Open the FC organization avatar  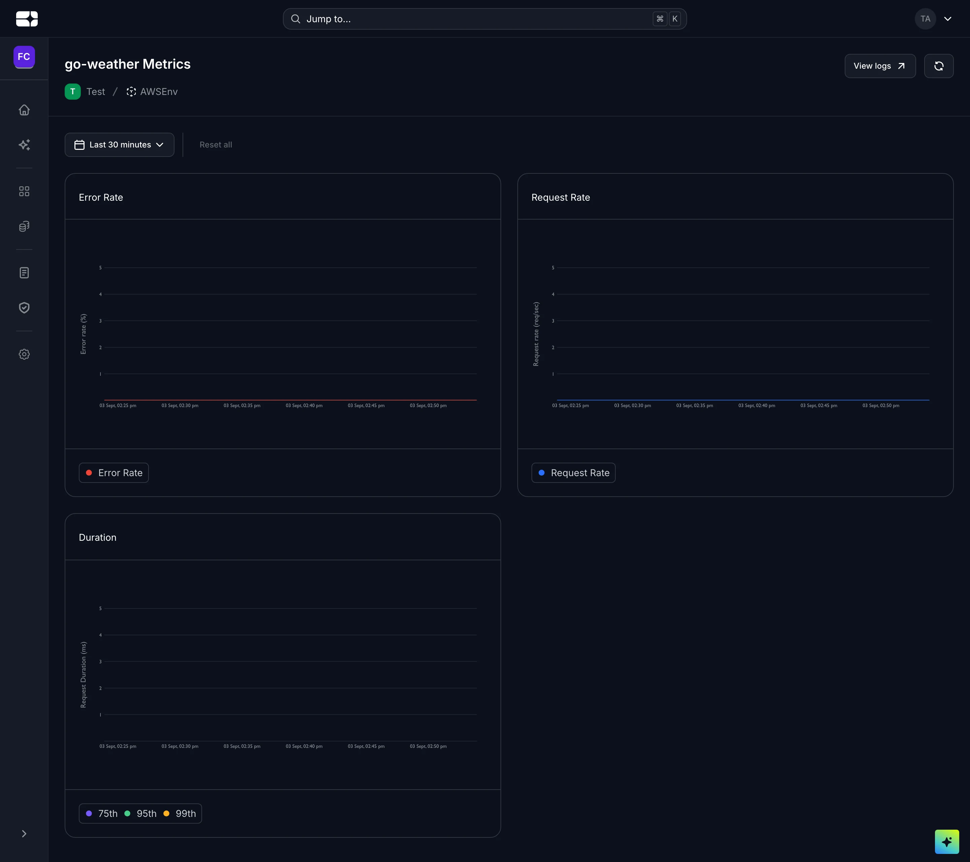click(24, 57)
